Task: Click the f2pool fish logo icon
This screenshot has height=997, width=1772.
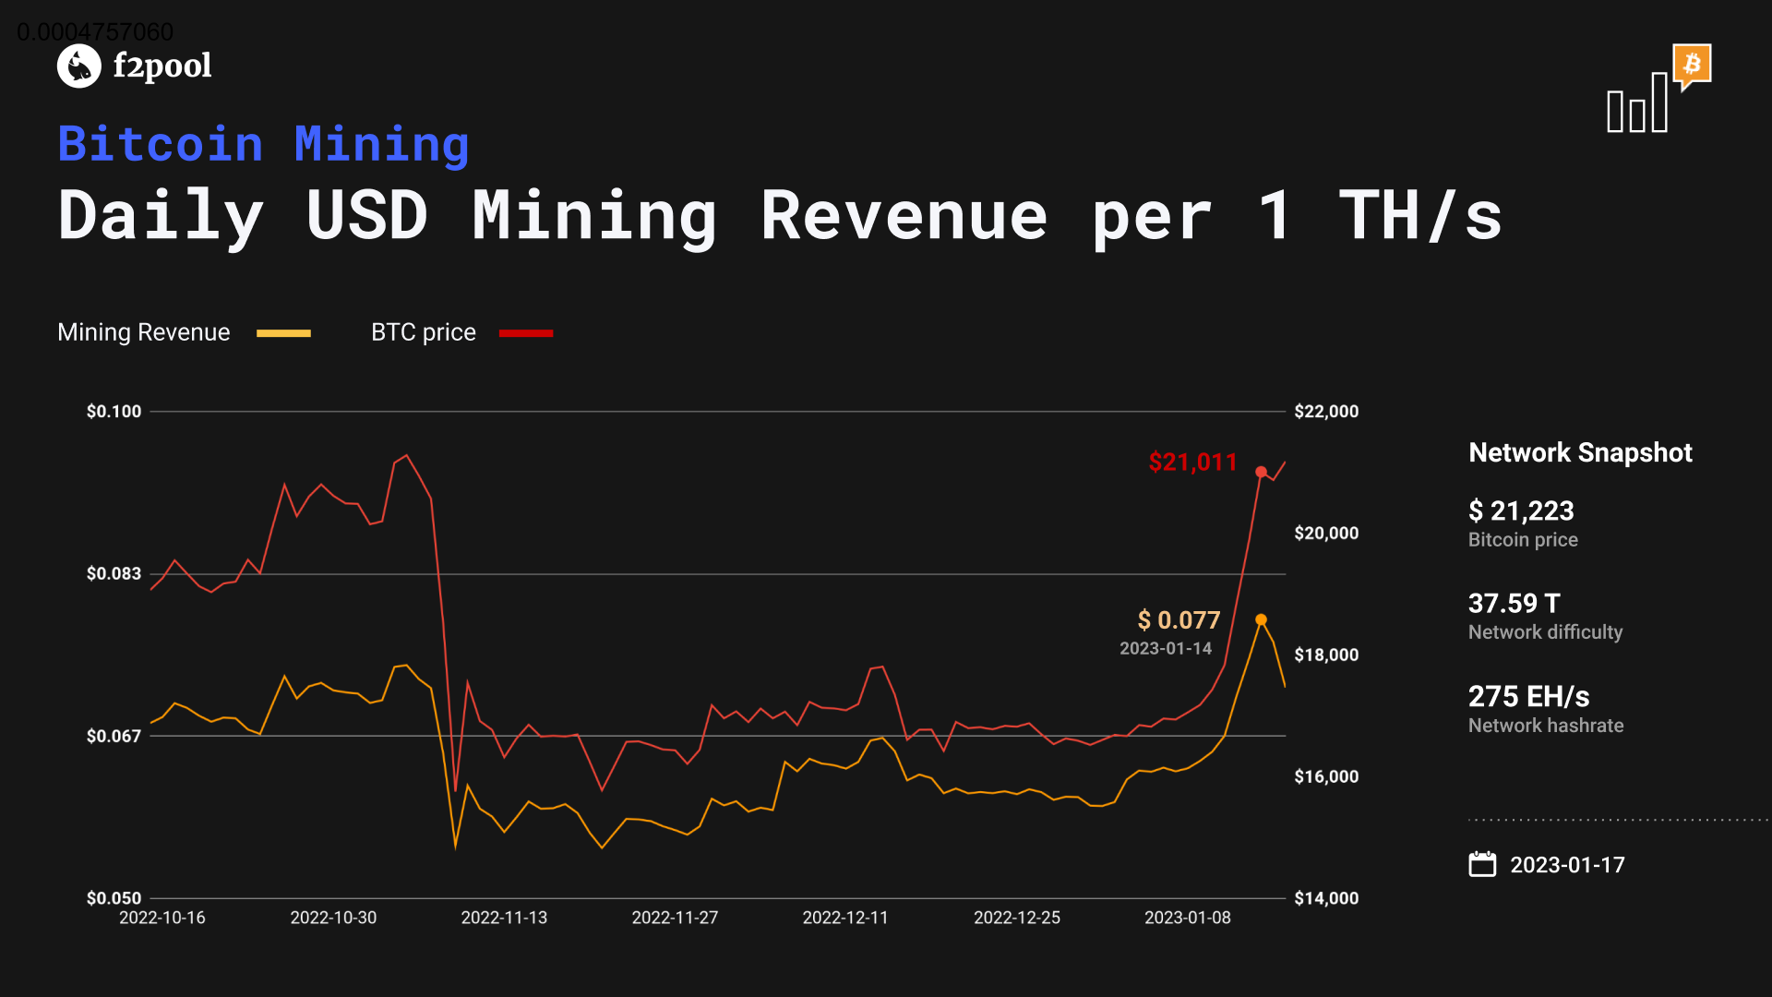Action: [79, 66]
